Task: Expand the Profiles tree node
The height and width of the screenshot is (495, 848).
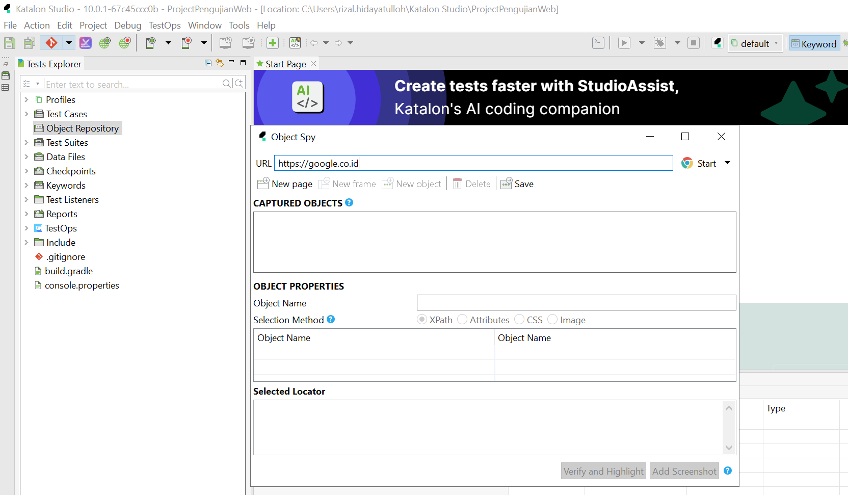Action: 26,99
